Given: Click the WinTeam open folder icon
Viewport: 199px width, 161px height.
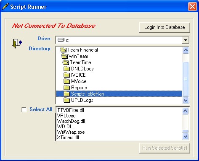Looking at the screenshot, I should click(64, 56).
